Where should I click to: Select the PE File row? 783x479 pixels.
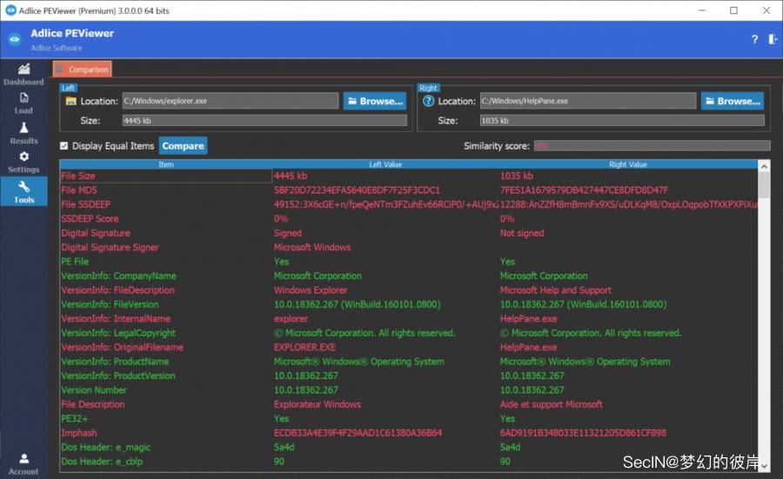coord(409,262)
